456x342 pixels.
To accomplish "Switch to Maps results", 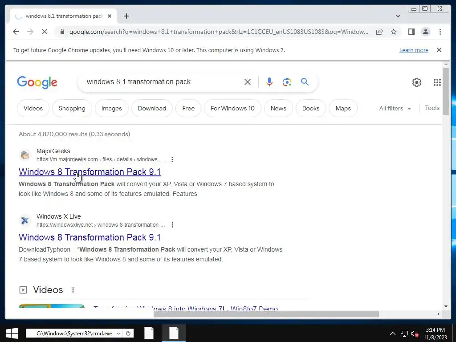I will (x=343, y=108).
